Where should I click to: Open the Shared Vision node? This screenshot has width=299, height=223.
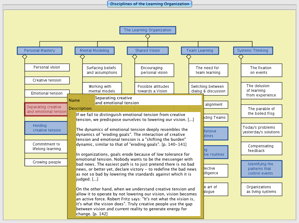click(x=147, y=51)
